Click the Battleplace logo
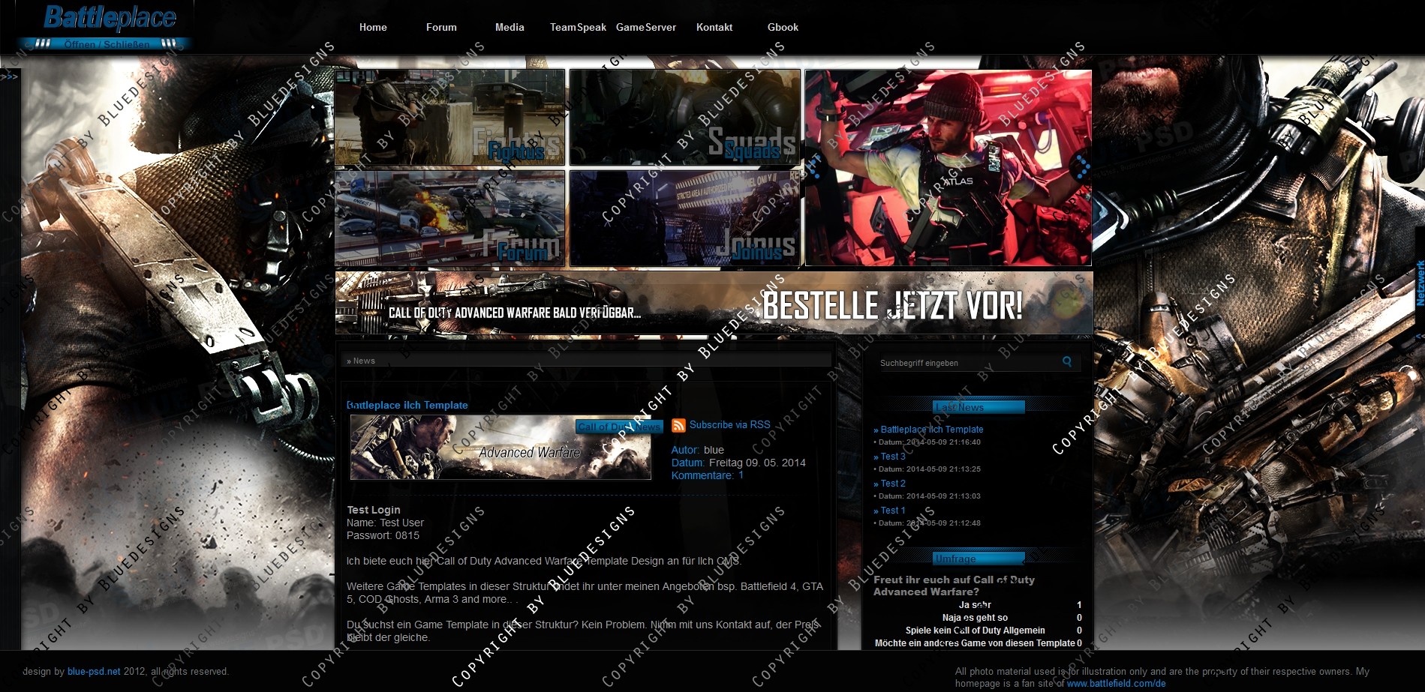Screen dimensions: 1425x692 point(110,17)
